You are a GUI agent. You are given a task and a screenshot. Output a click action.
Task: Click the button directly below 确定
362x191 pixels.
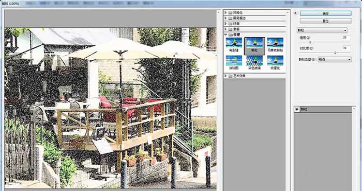point(325,21)
